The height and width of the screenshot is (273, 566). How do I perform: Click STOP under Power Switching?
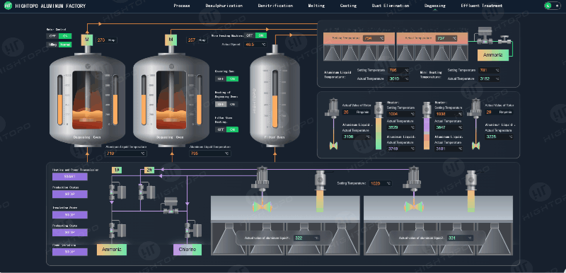[69, 252]
